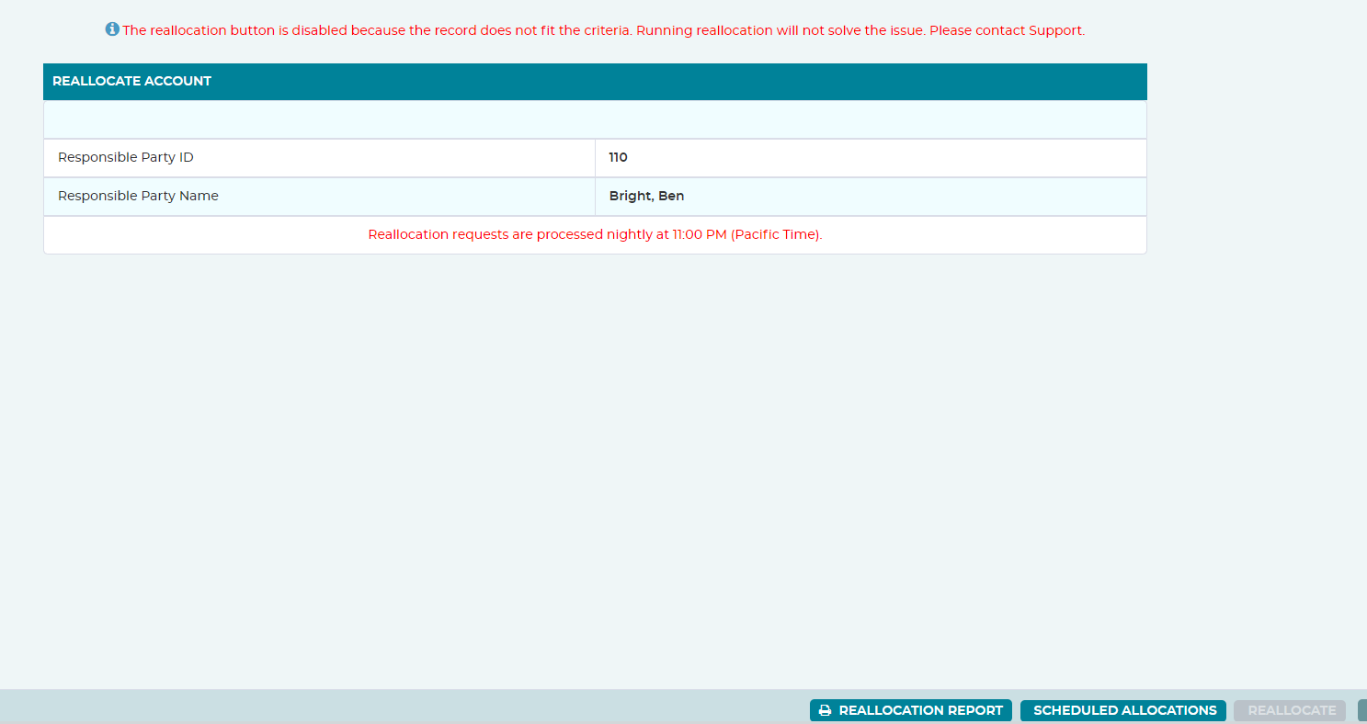The width and height of the screenshot is (1367, 724).
Task: Click the Responsible Party ID label
Action: coord(126,157)
